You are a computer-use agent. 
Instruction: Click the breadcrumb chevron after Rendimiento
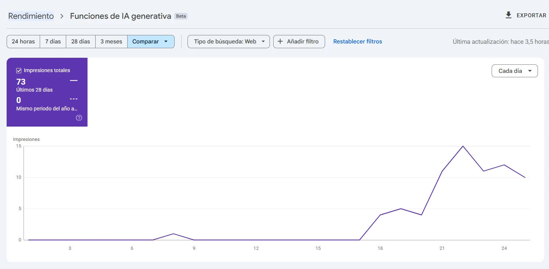[x=62, y=16]
